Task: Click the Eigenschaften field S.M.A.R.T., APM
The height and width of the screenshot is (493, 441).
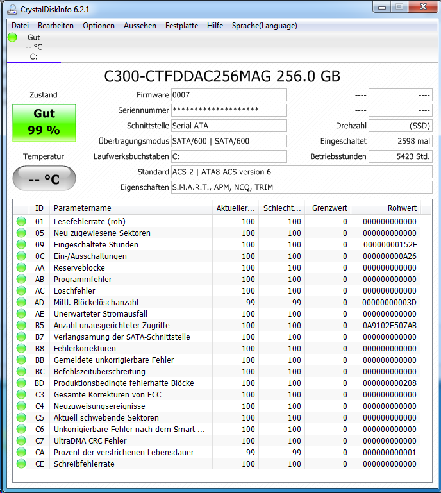Action: [x=302, y=187]
